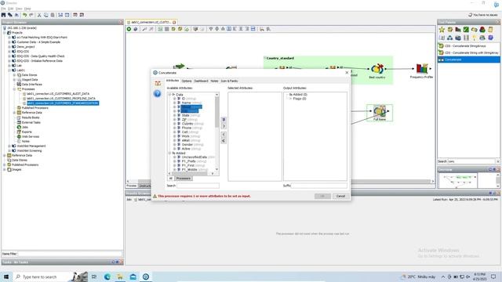The height and width of the screenshot is (282, 502).
Task: Click the cut scissors icon in main toolbar
Action: (39, 15)
